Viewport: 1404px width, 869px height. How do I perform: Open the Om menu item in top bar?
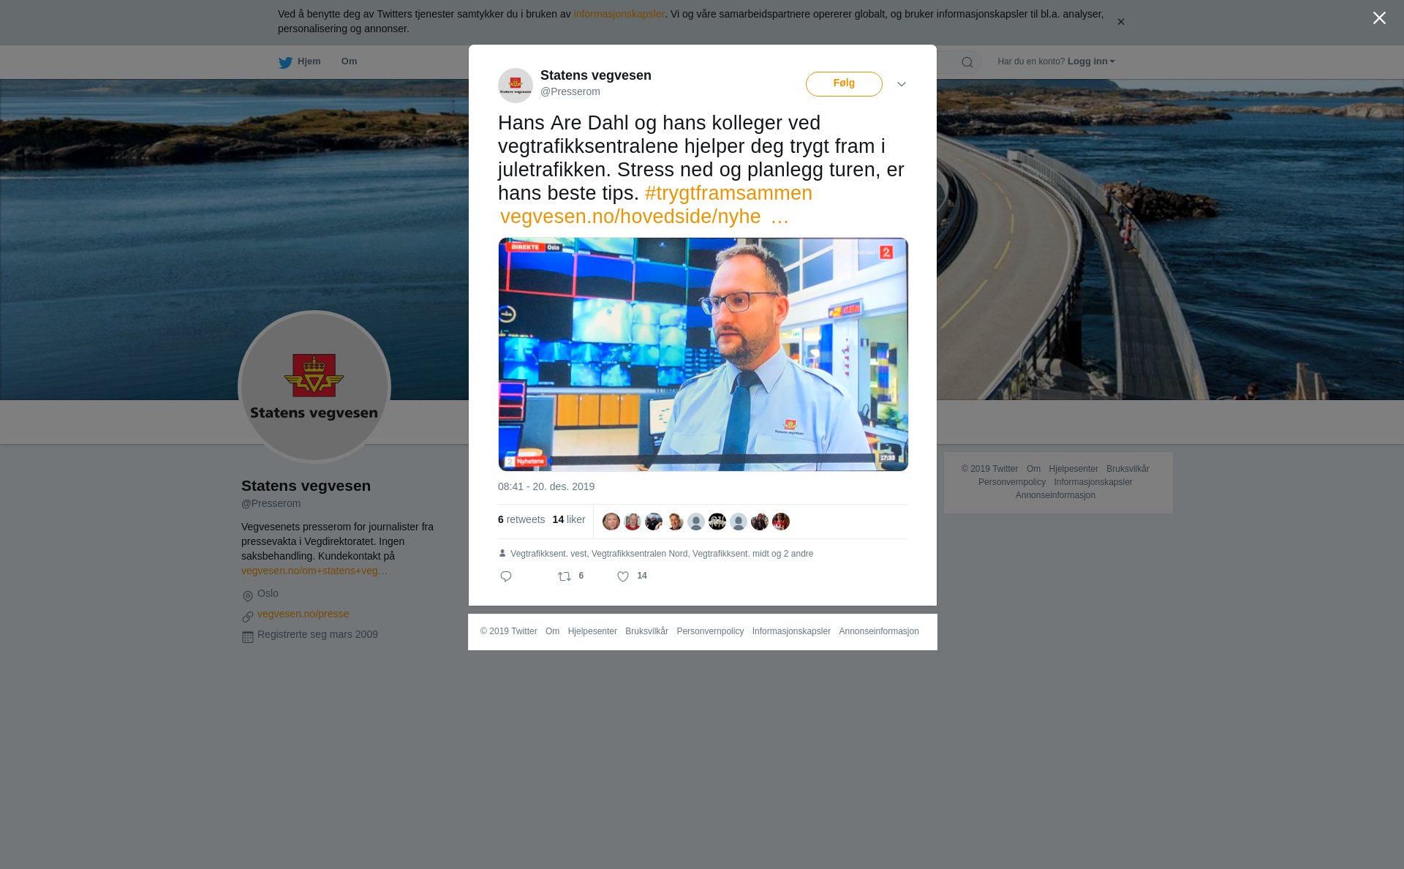coord(349,61)
